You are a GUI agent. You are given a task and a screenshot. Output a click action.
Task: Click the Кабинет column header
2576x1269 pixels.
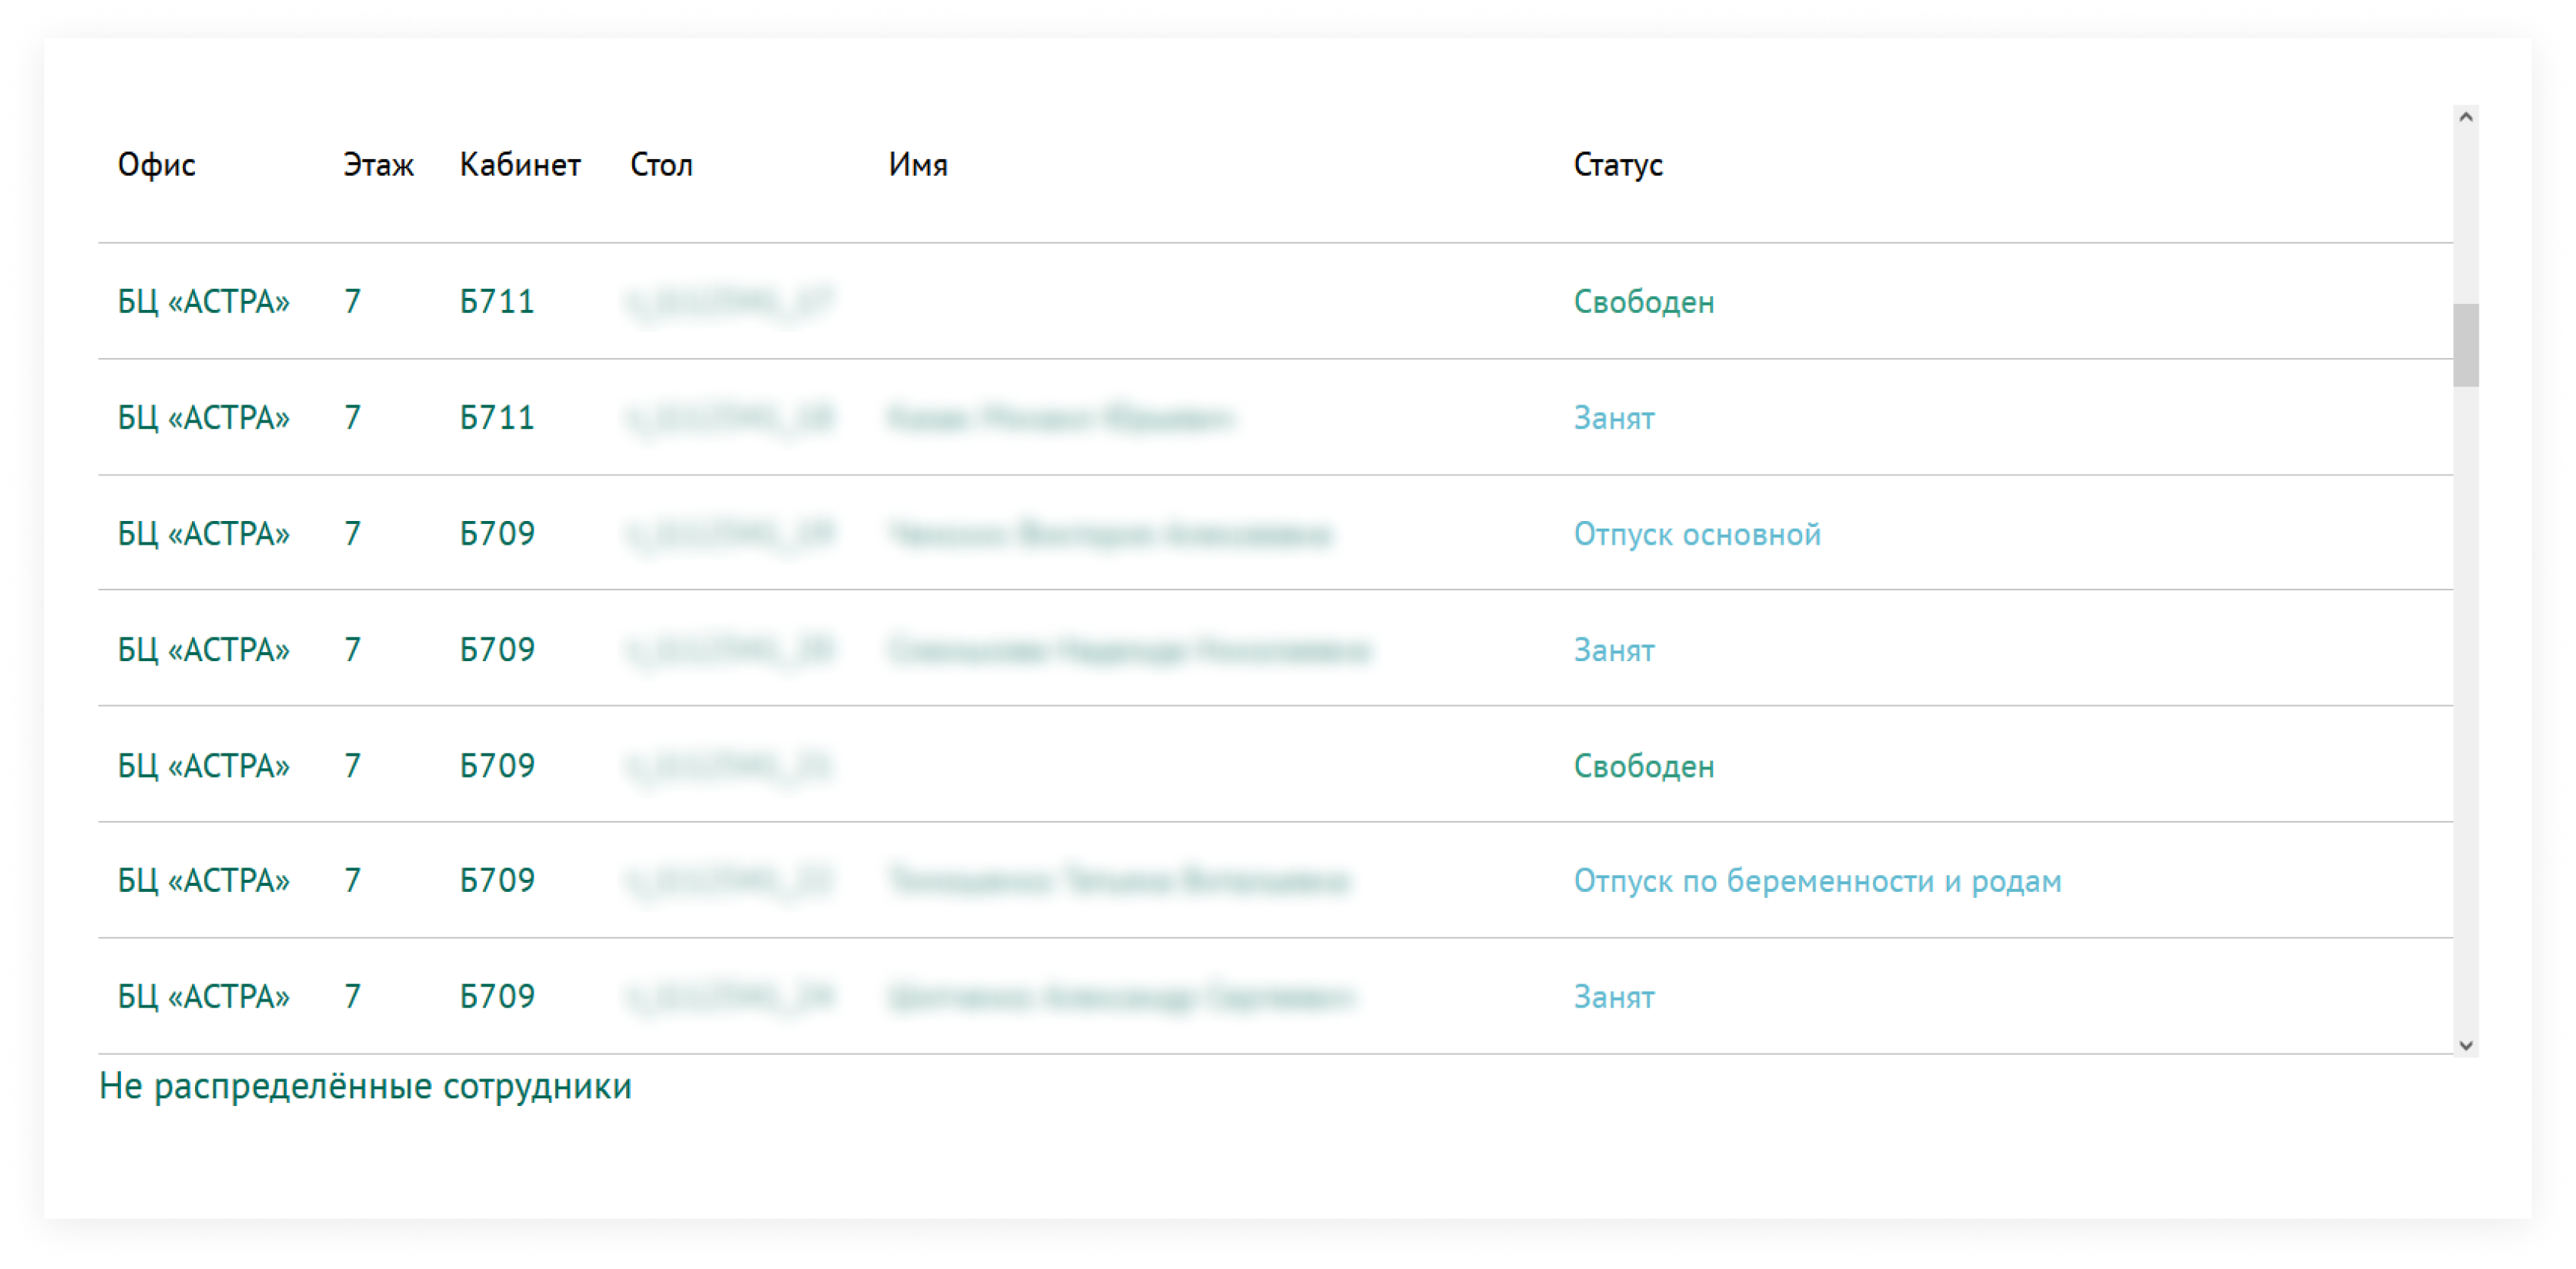pos(520,165)
